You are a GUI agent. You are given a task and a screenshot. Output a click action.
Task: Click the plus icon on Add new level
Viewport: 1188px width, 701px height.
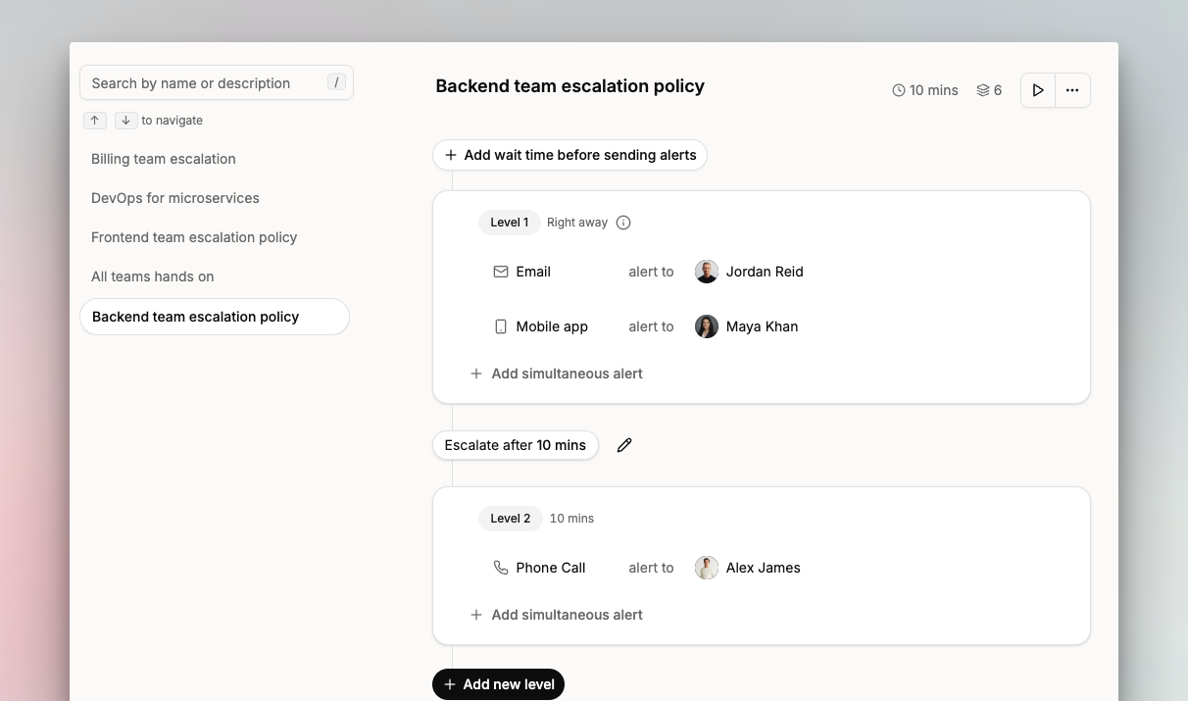pos(450,684)
